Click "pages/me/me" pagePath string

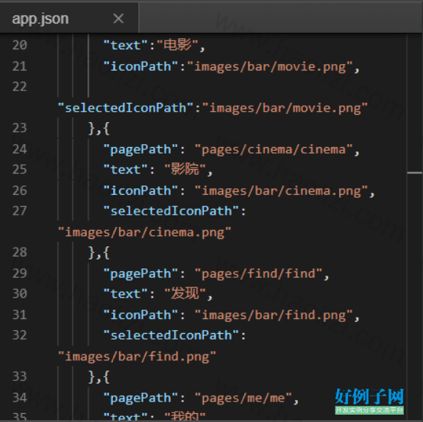click(x=244, y=398)
